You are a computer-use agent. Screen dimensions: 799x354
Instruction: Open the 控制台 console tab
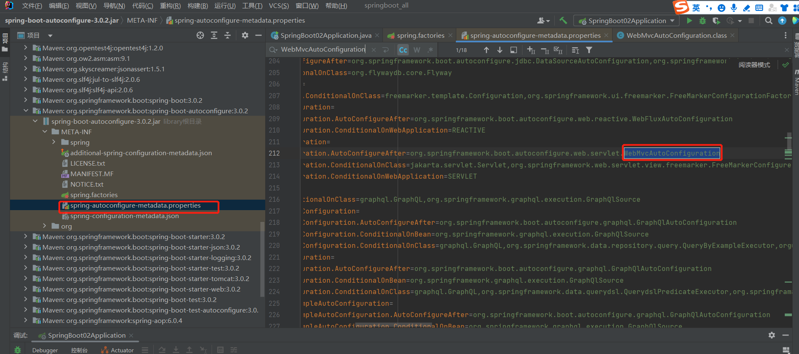(79, 350)
